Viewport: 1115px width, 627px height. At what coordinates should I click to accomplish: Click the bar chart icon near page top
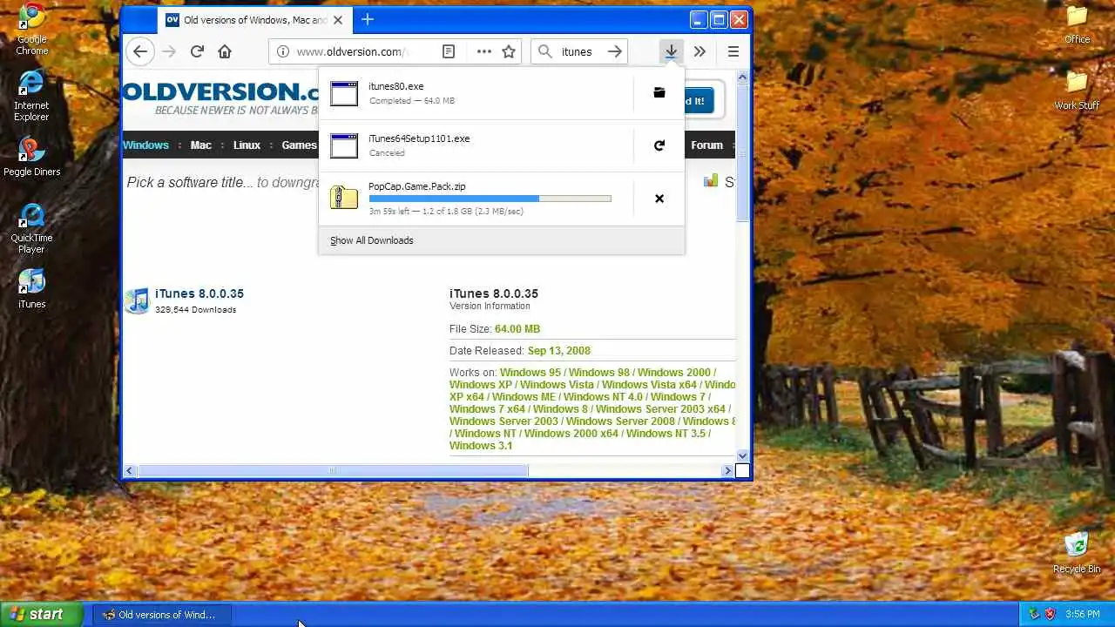(x=711, y=181)
